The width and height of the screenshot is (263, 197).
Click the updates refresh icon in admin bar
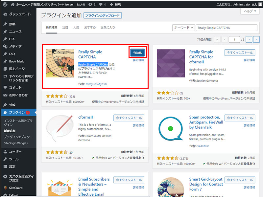click(x=90, y=5)
